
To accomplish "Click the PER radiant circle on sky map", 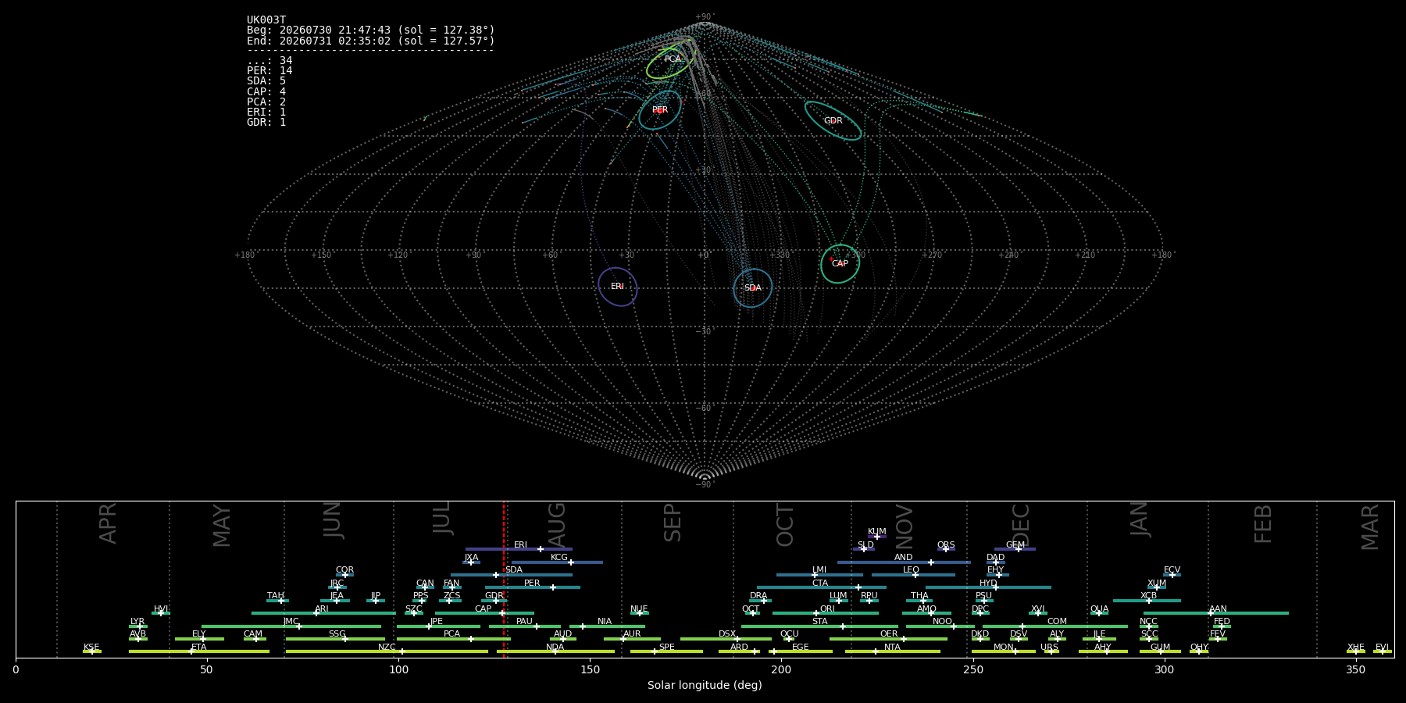I will pos(660,110).
